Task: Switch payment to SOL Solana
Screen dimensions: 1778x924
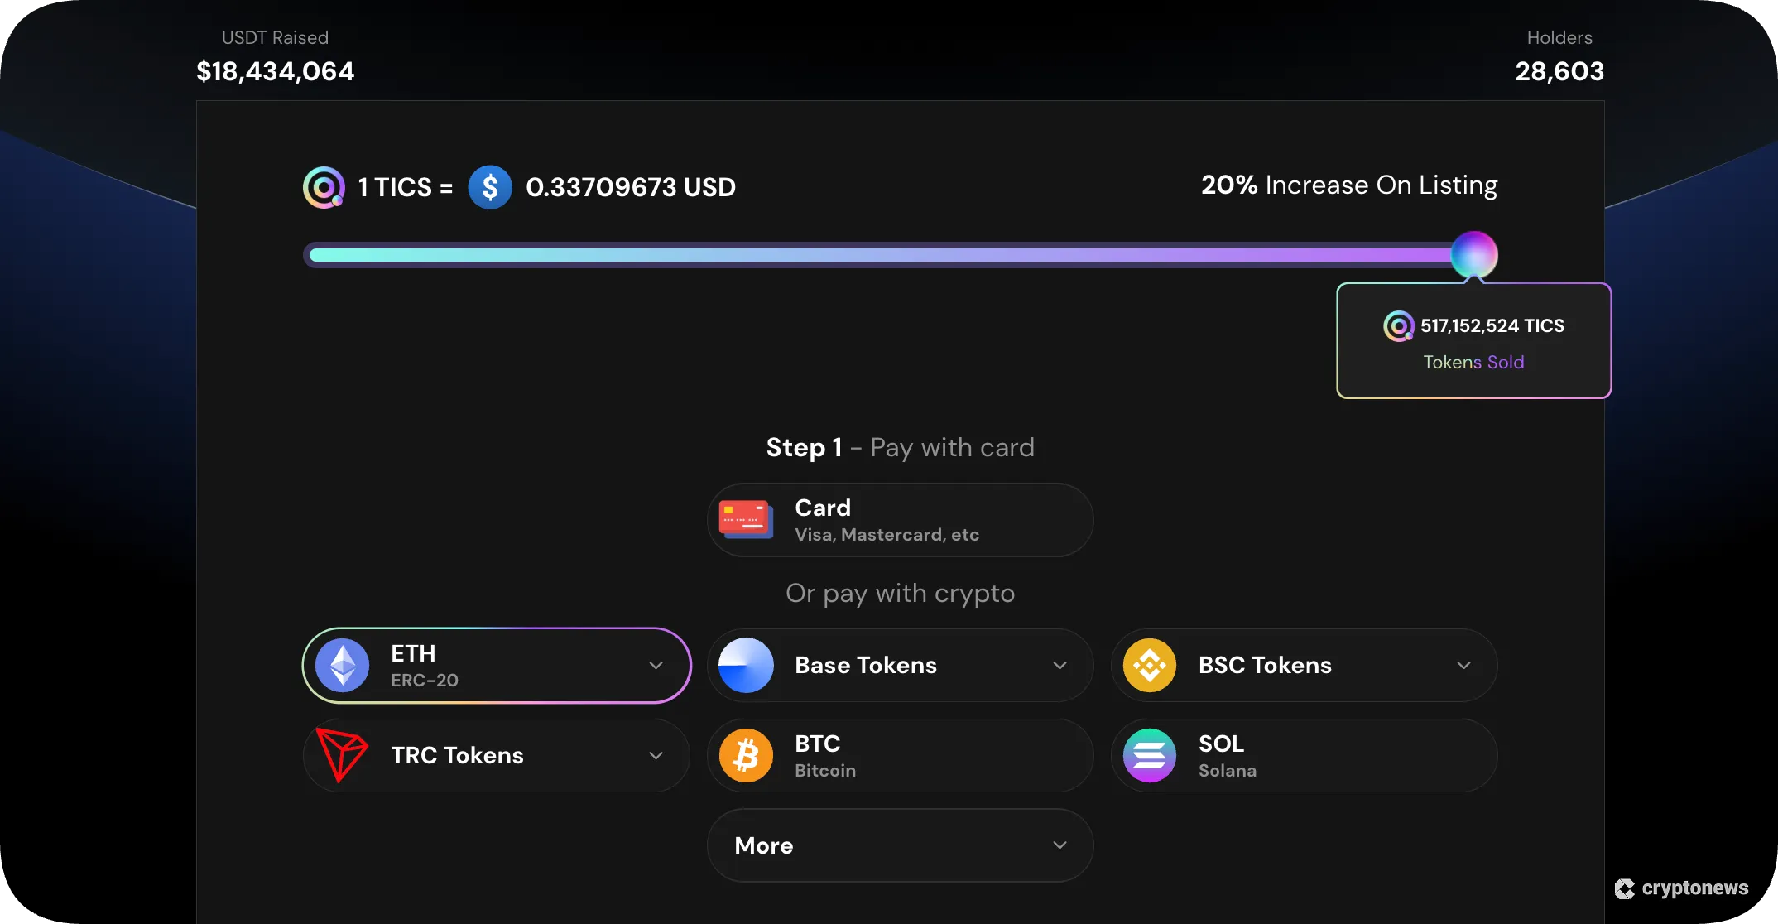Action: point(1302,755)
